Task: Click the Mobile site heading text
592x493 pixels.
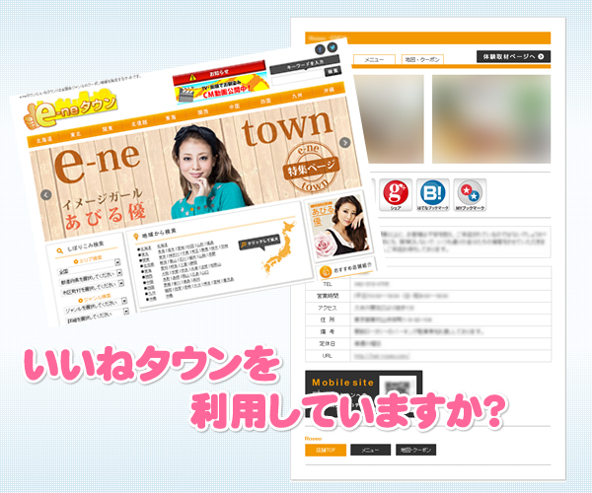Action: [342, 383]
